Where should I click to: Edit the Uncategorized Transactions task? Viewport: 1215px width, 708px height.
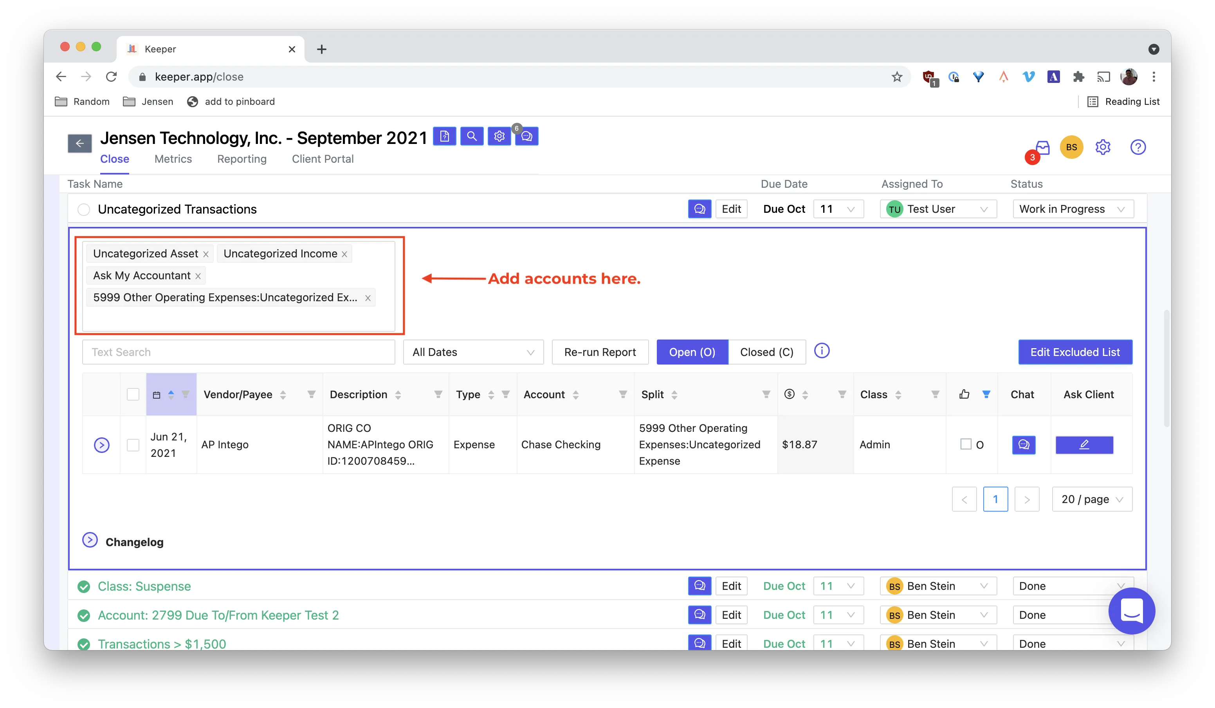coord(731,209)
